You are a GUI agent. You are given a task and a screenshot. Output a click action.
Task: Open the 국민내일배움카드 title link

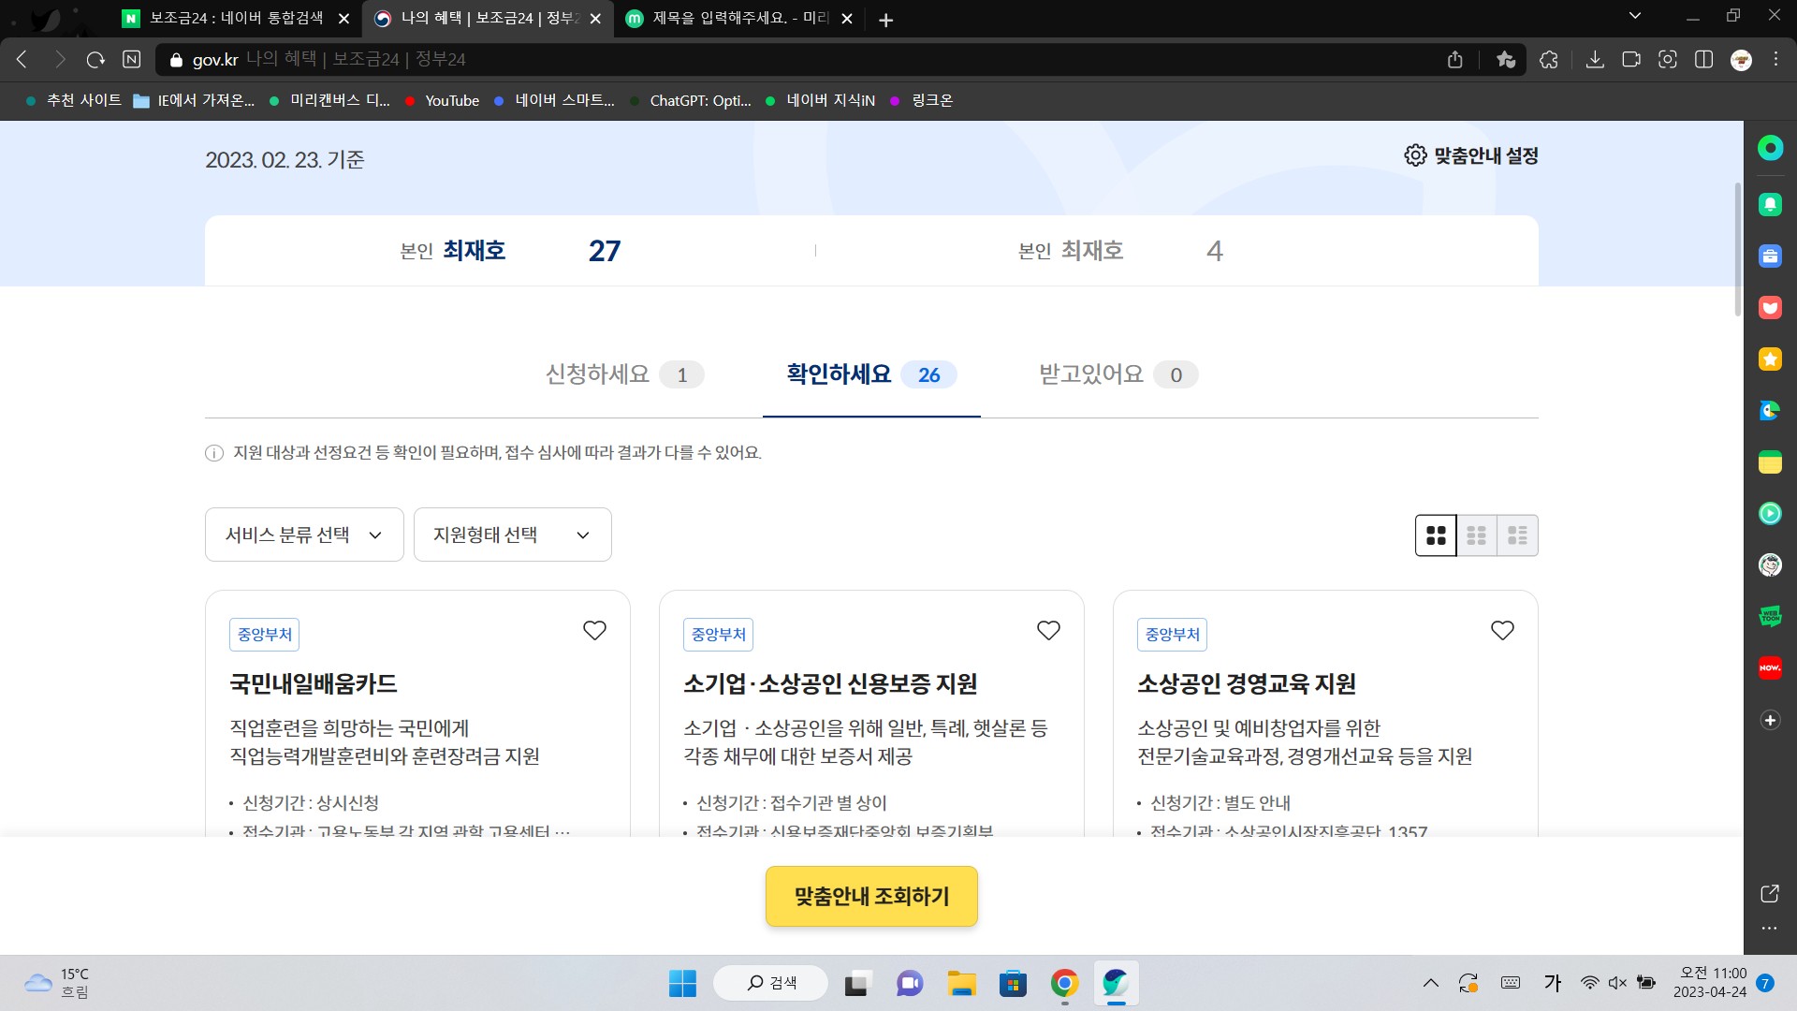pos(314,683)
